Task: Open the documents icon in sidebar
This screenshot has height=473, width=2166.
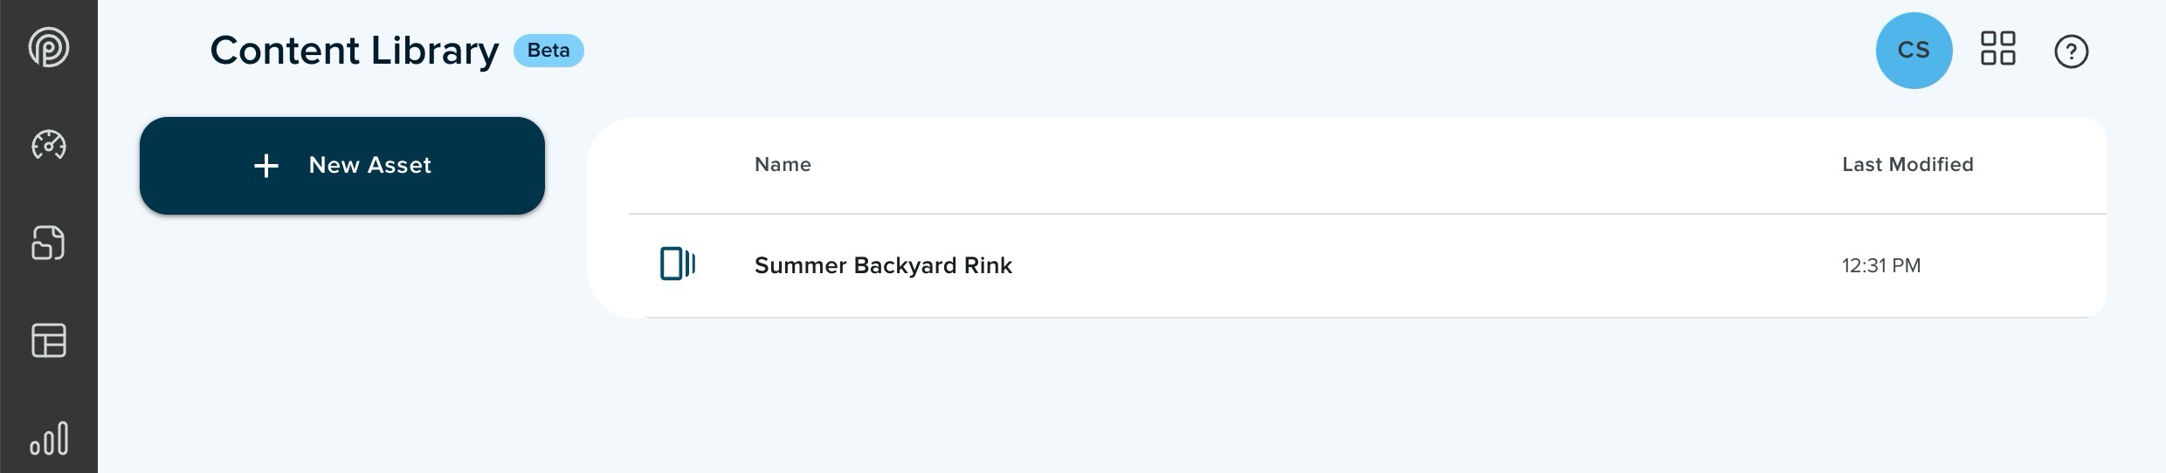Action: 49,243
